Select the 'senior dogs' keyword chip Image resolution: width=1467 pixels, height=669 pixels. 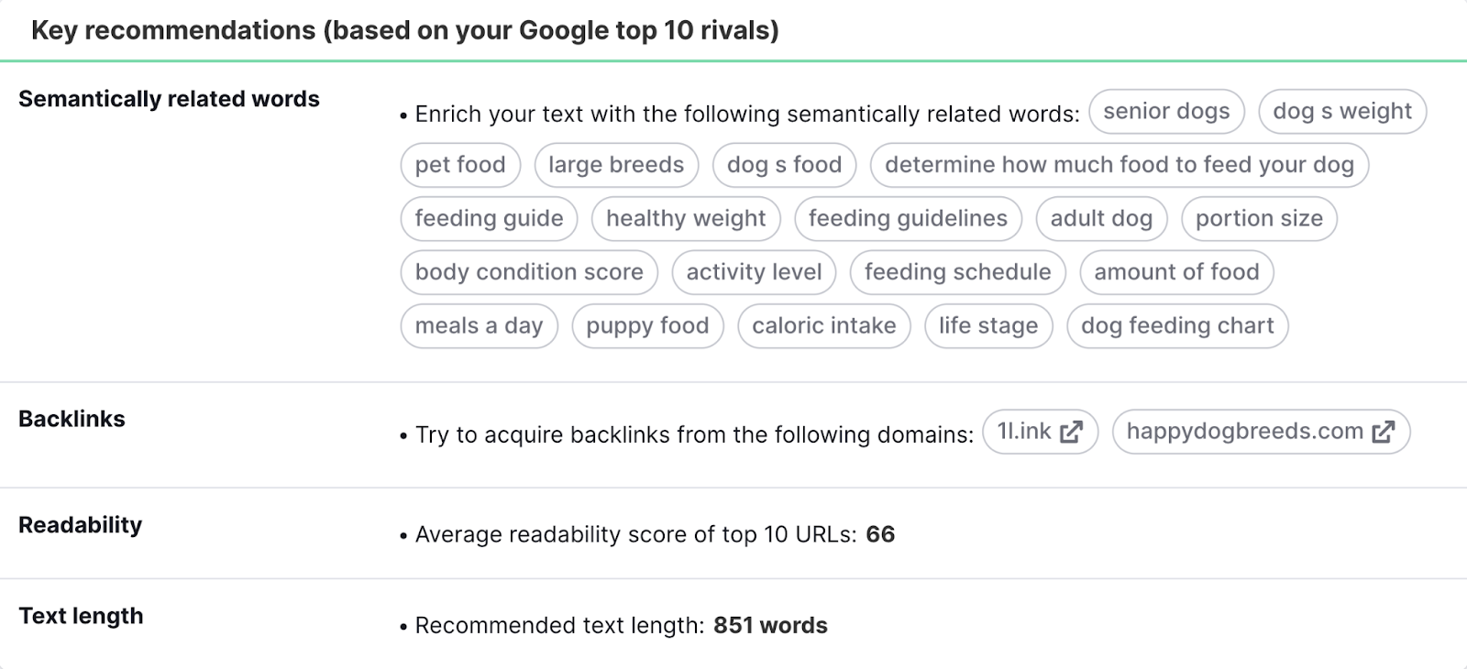pyautogui.click(x=1166, y=111)
